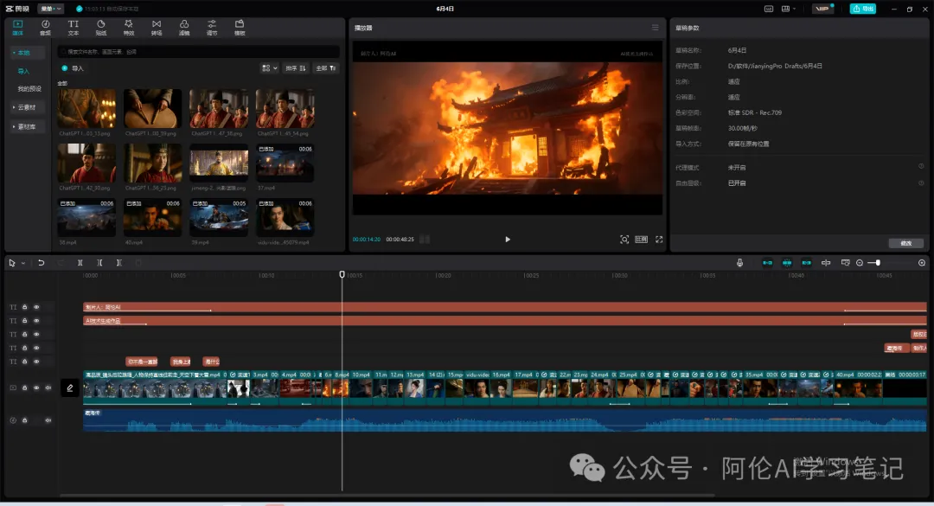Select 我的预设 in the sidebar
This screenshot has width=934, height=506.
click(29, 89)
